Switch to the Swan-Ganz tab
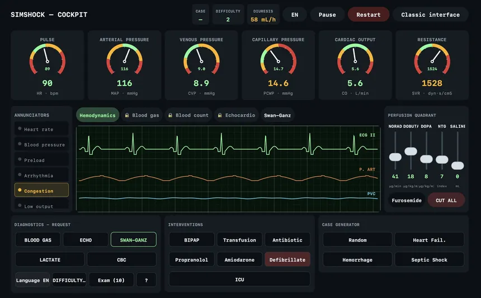 [277, 115]
